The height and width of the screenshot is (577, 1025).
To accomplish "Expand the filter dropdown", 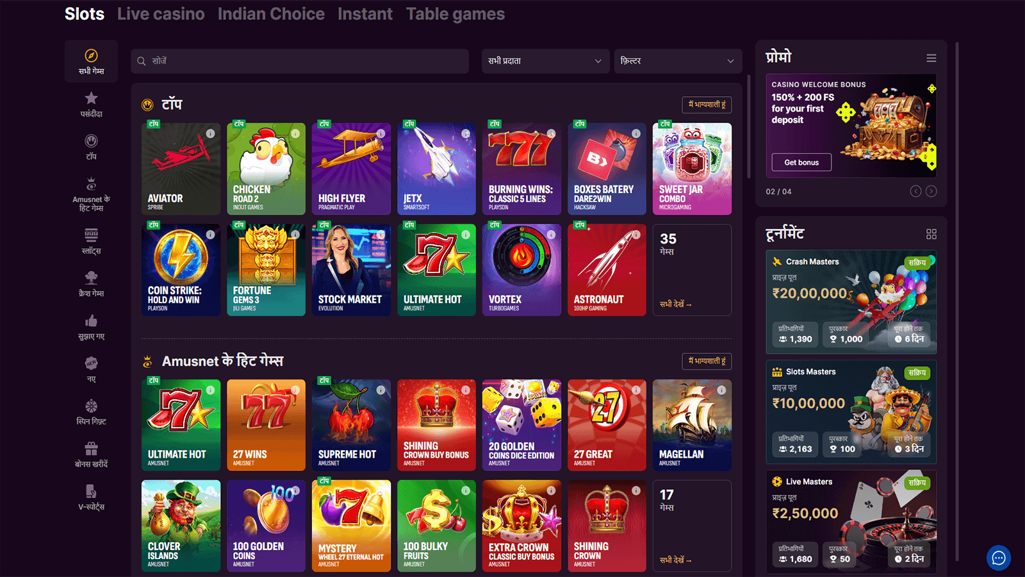I will pos(678,61).
